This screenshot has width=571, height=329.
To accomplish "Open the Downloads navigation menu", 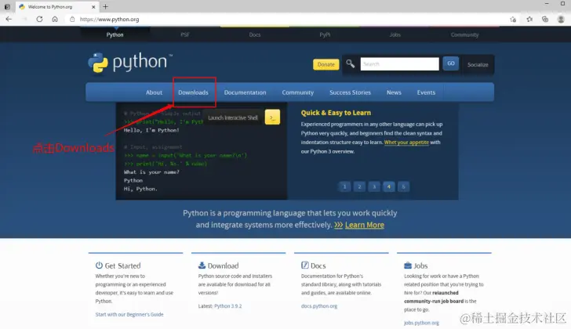I will [x=194, y=92].
